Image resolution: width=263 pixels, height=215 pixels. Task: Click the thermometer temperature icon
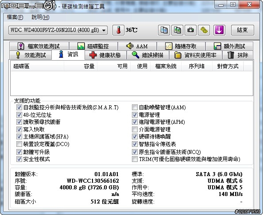118,30
